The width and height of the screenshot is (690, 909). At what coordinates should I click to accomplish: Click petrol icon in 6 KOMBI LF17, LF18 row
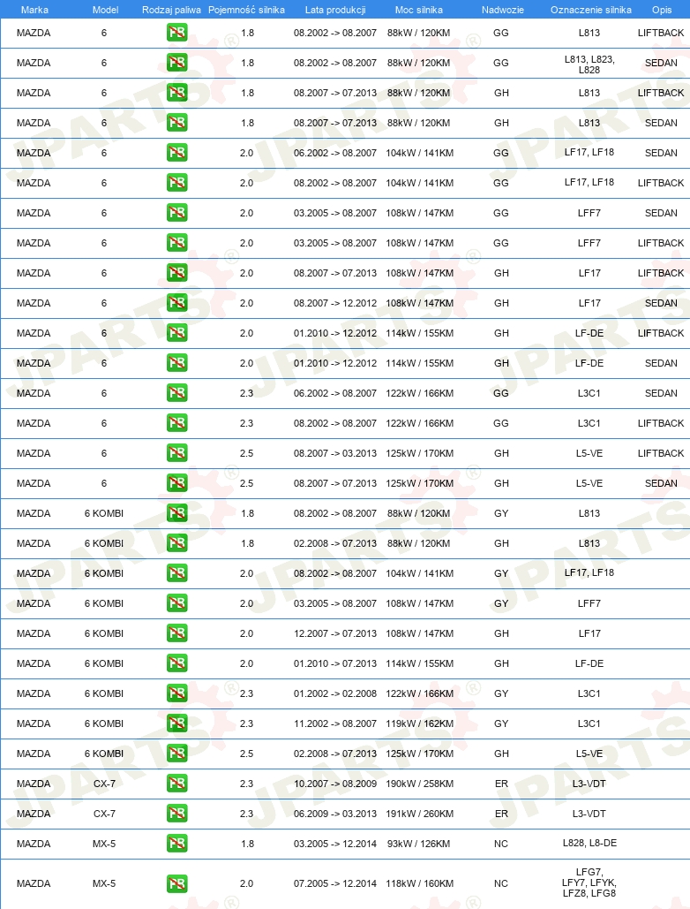click(x=176, y=573)
